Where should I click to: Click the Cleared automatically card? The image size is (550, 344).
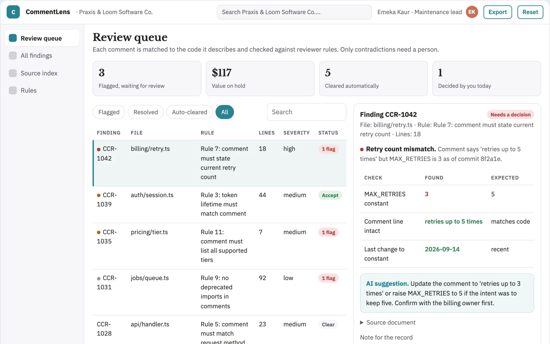pyautogui.click(x=373, y=78)
